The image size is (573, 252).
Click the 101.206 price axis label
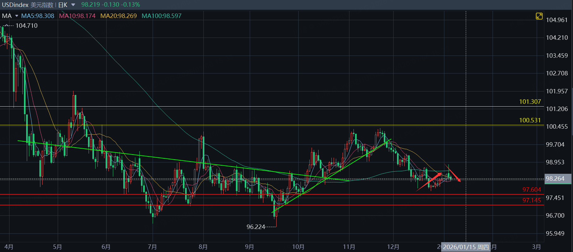[x=557, y=109]
